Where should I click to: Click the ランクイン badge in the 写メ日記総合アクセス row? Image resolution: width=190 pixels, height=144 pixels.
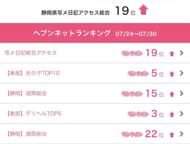132,53
